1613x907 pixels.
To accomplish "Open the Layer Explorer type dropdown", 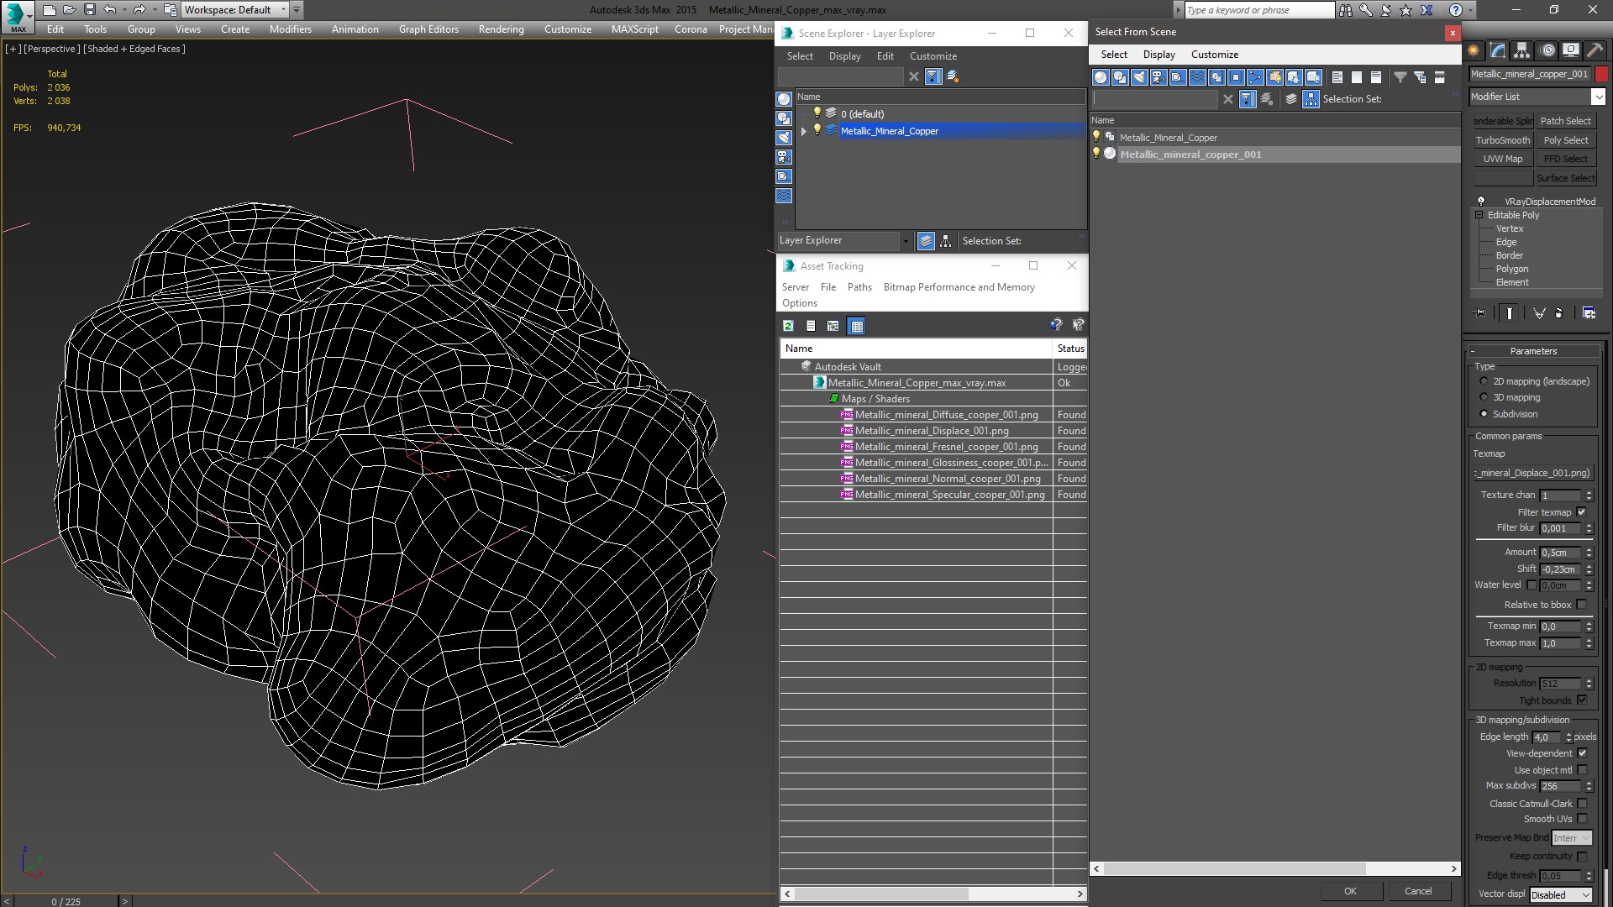I will 905,241.
